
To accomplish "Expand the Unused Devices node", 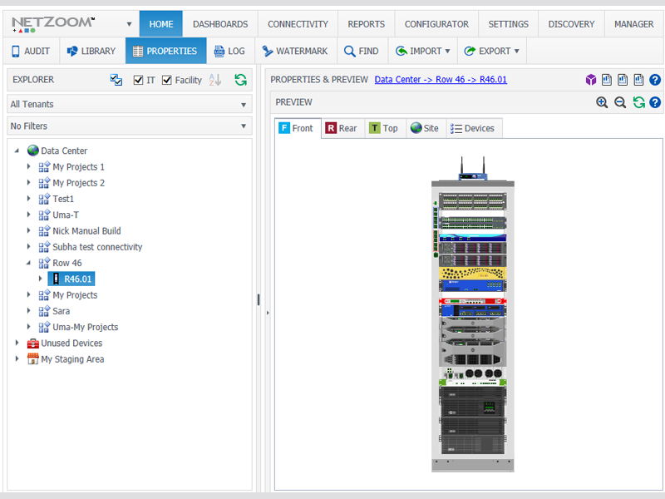I will (17, 343).
